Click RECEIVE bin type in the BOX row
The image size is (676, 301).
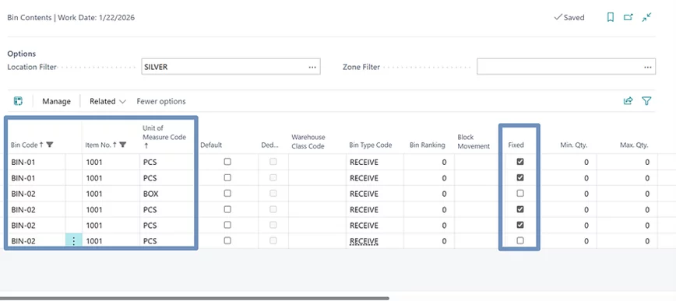click(x=375, y=194)
